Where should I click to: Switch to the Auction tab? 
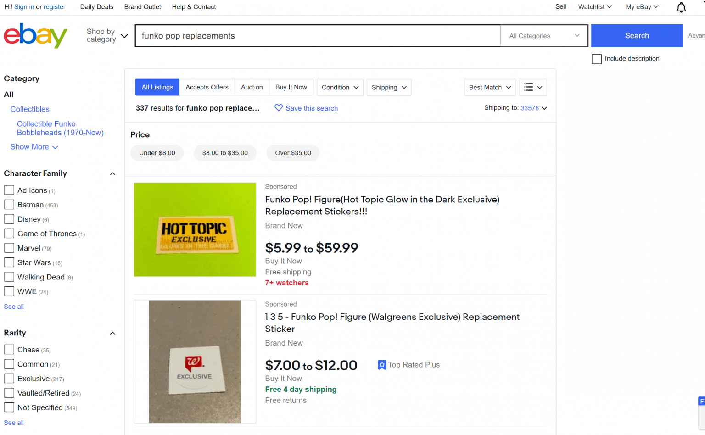[x=252, y=87]
